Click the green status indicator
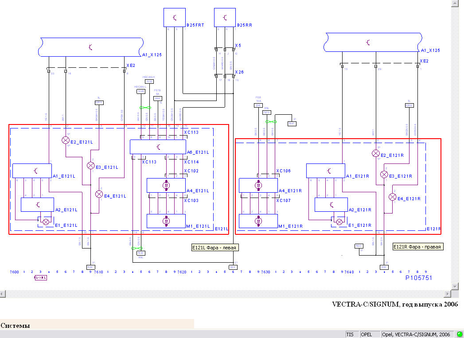The height and width of the screenshot is (338, 464). (460, 334)
